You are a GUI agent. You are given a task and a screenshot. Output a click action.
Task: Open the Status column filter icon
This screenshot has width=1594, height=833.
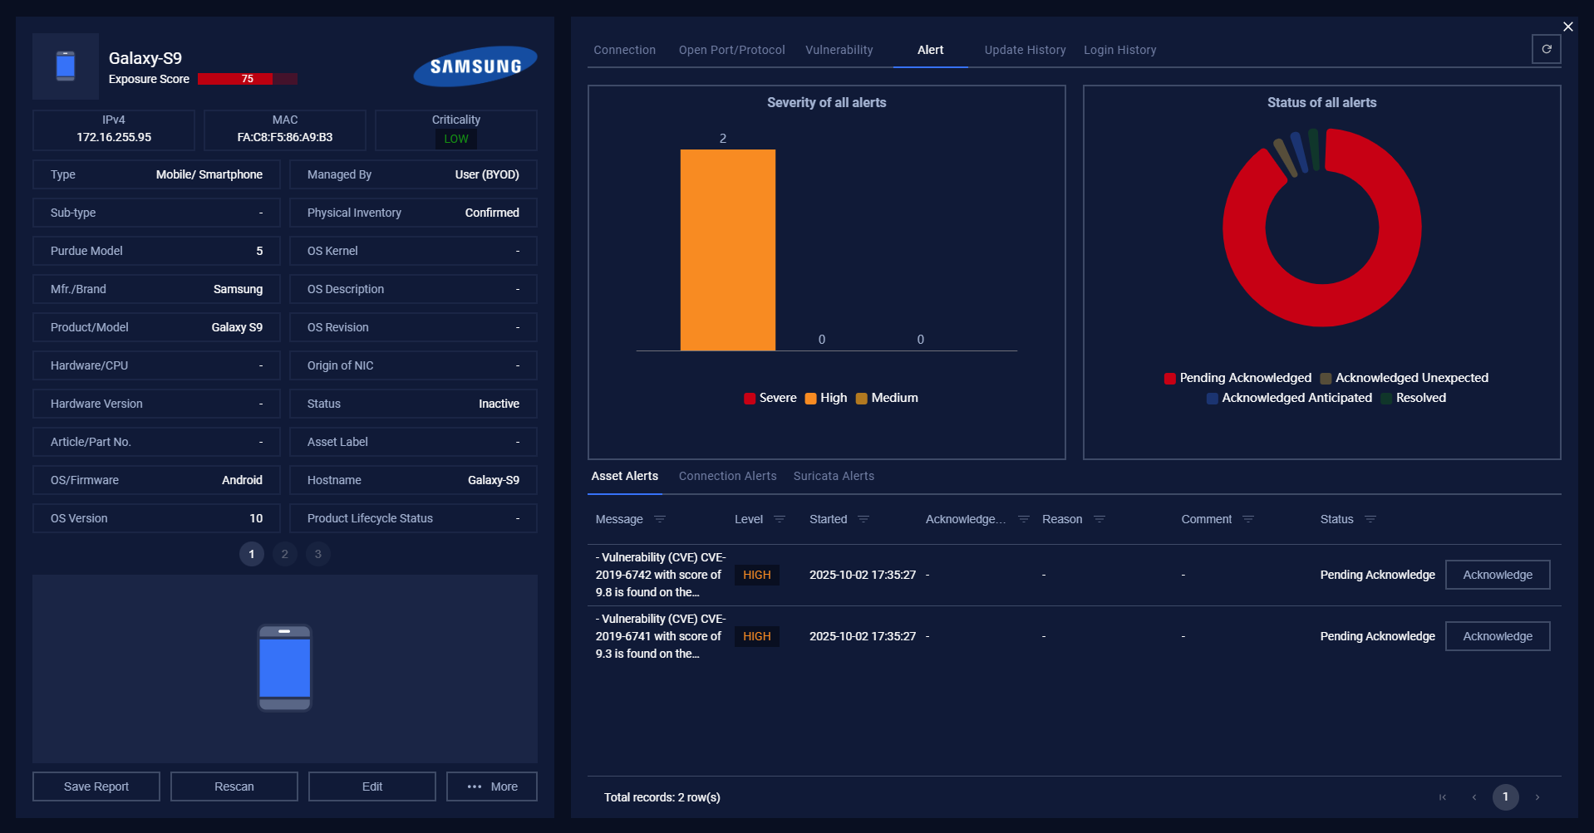pyautogui.click(x=1370, y=519)
